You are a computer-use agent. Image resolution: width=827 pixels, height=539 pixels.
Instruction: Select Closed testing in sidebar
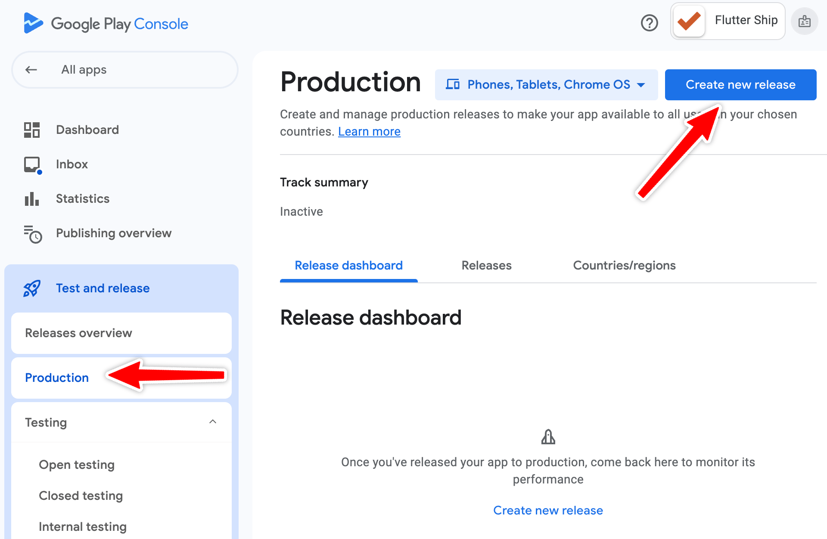click(81, 496)
